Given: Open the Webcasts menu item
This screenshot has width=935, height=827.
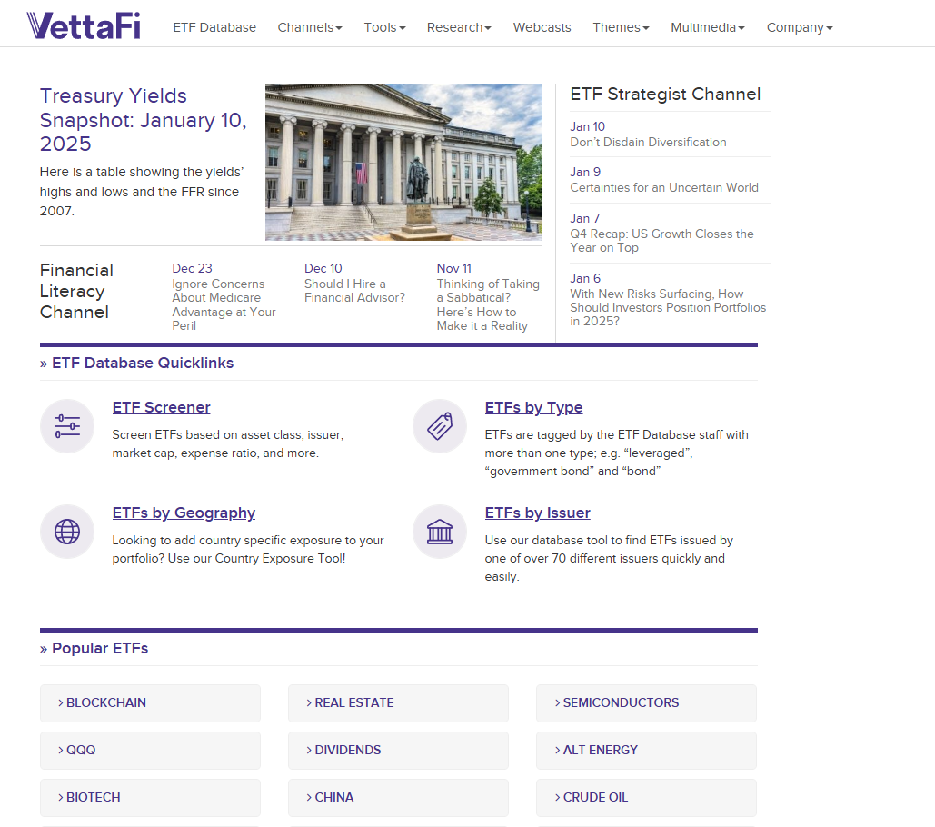Looking at the screenshot, I should tap(542, 27).
